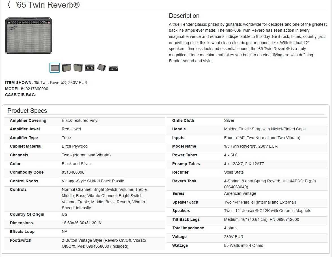This screenshot has height=257, width=332.
Task: View the third angled amp thumbnail
Action: [x=78, y=68]
